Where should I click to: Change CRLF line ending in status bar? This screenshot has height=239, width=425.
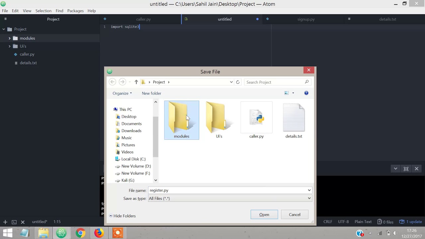pyautogui.click(x=328, y=222)
